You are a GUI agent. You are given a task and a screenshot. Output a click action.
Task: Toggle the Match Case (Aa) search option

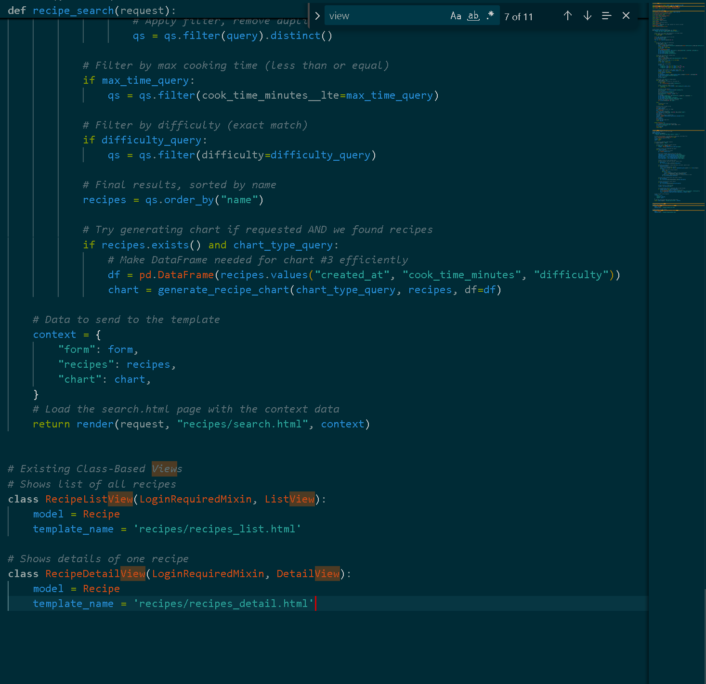[456, 15]
